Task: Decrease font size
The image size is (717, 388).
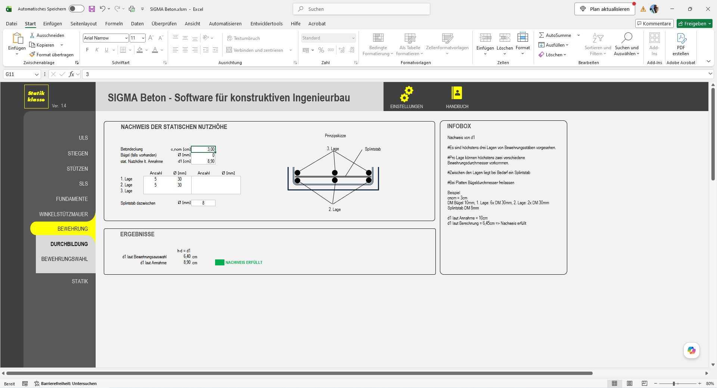Action: point(161,38)
